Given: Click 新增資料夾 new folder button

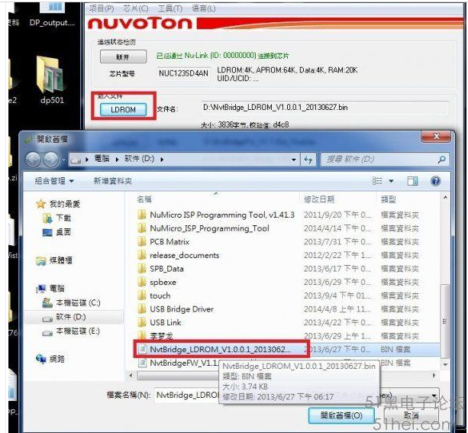Looking at the screenshot, I should point(112,181).
